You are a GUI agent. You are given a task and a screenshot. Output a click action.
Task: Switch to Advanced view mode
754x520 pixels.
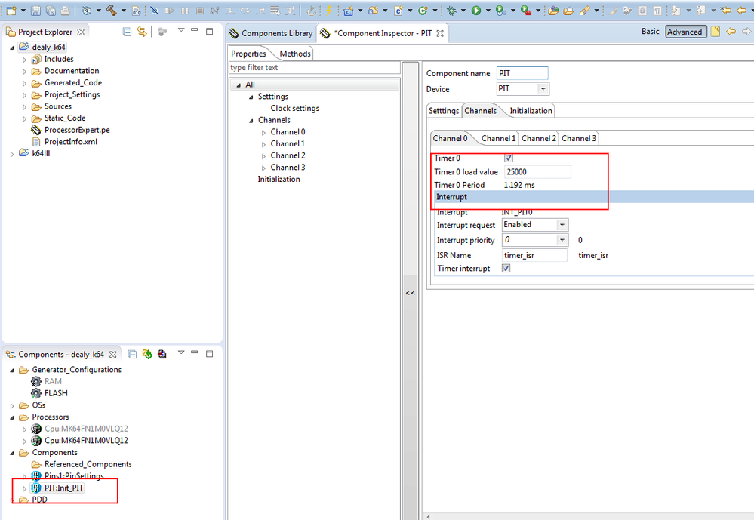(686, 32)
